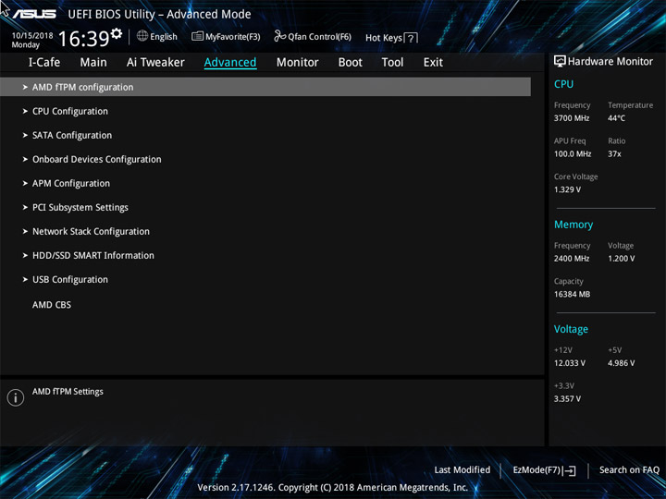The image size is (666, 499).
Task: Open Search on FAQ
Action: [x=630, y=469]
